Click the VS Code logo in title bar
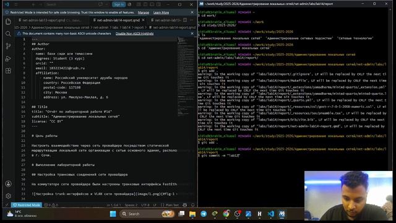 [x=7, y=4]
